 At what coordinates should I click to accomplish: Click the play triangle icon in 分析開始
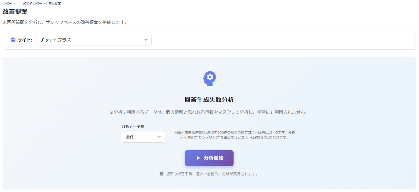[x=198, y=158]
